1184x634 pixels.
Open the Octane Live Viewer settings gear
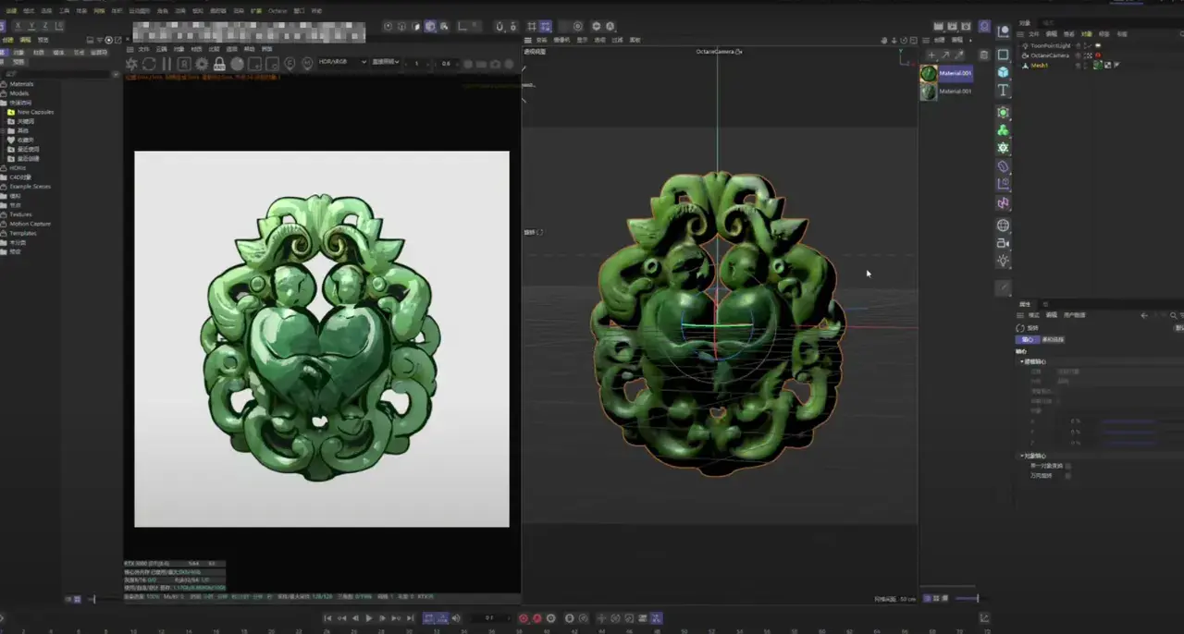[x=202, y=65]
